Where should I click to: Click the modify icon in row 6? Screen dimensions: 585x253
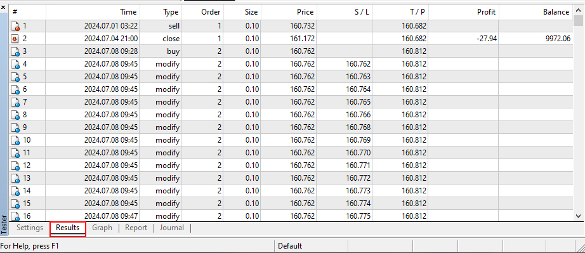(15, 89)
